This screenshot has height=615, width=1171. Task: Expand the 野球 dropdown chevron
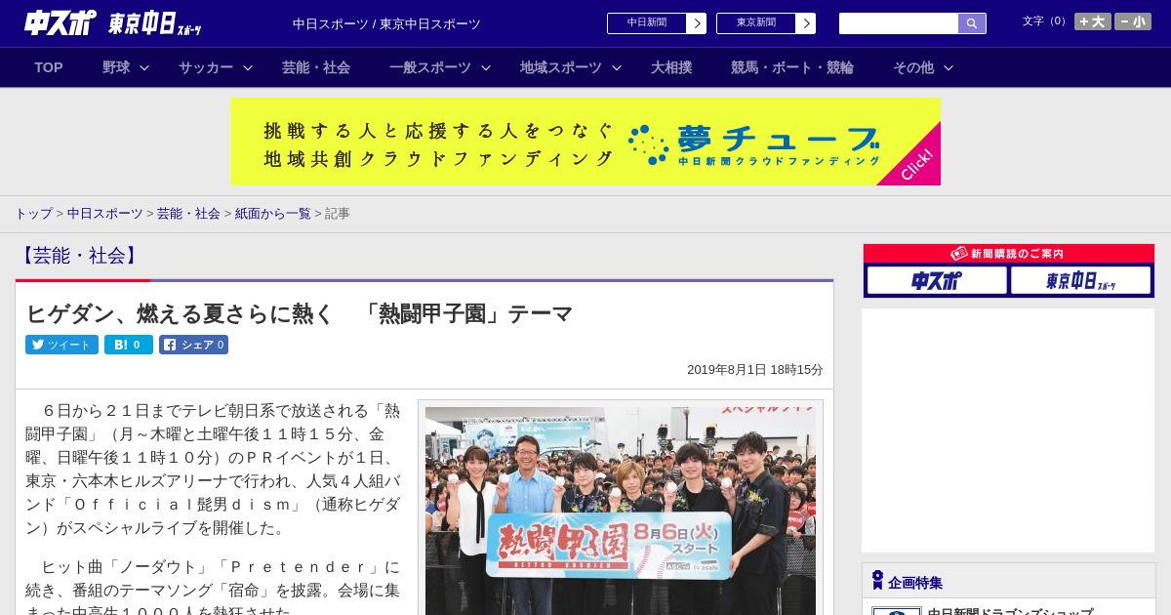pos(144,67)
